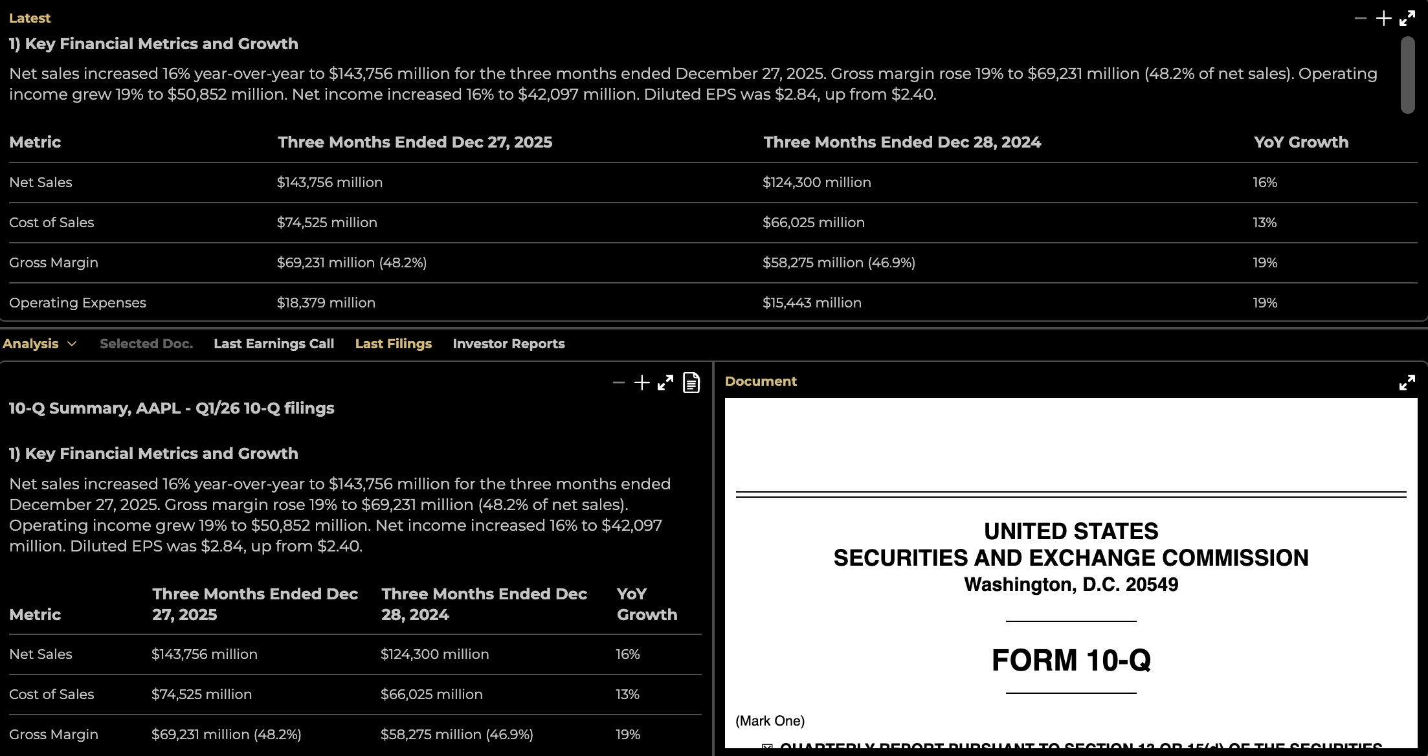Click the document page icon in Summary panel
Image resolution: width=1428 pixels, height=756 pixels.
click(691, 383)
